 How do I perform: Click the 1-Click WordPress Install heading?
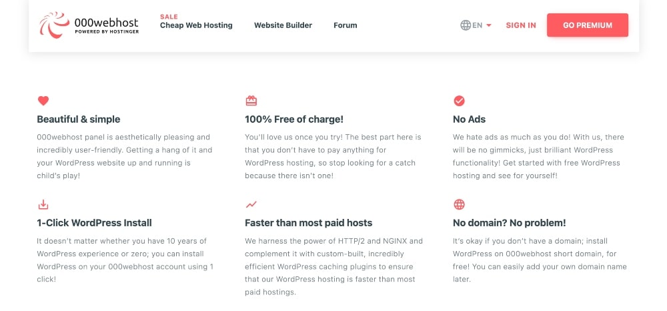tap(94, 223)
